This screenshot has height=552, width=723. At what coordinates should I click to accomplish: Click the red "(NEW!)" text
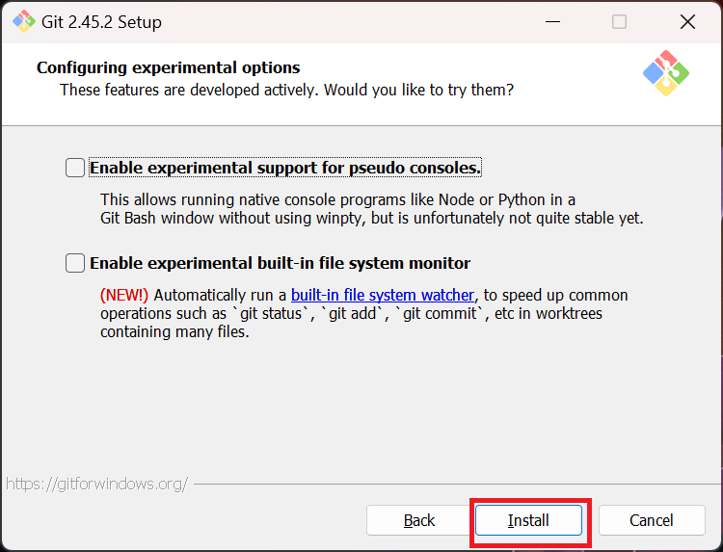pyautogui.click(x=124, y=295)
